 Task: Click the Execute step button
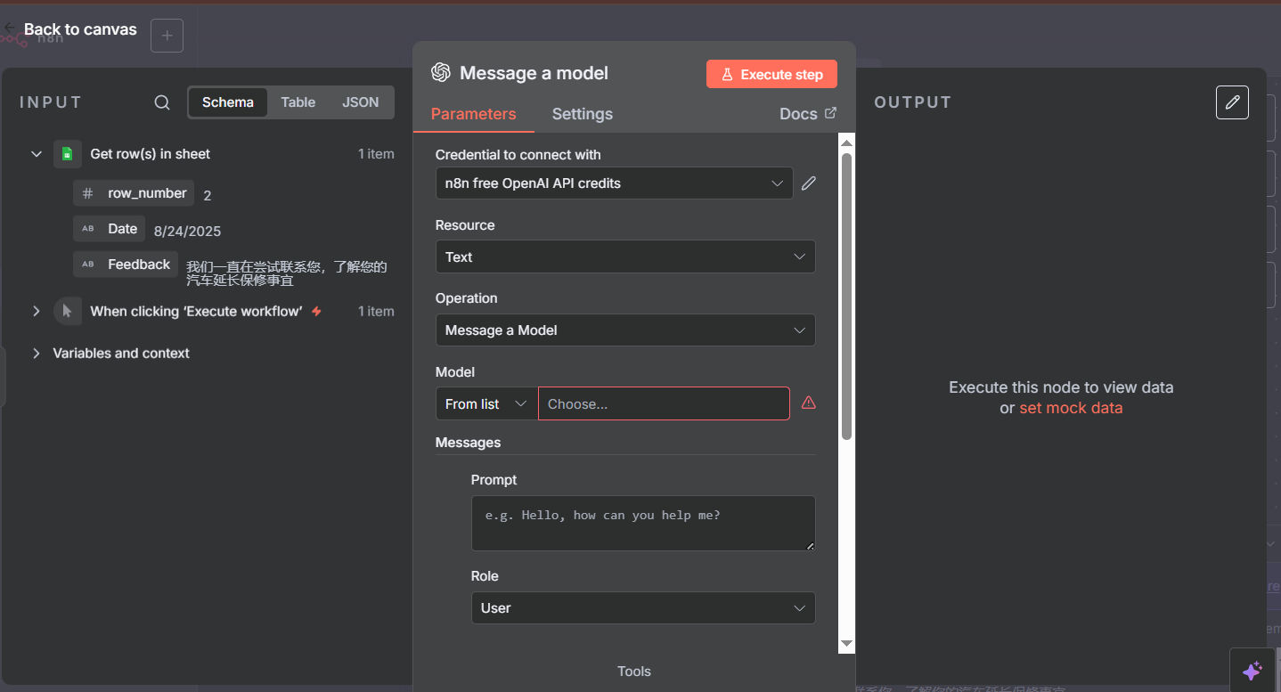[x=771, y=74]
